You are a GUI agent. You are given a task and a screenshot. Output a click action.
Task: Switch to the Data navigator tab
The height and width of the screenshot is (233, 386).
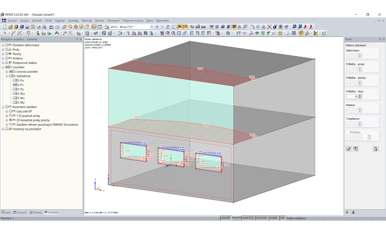6,212
